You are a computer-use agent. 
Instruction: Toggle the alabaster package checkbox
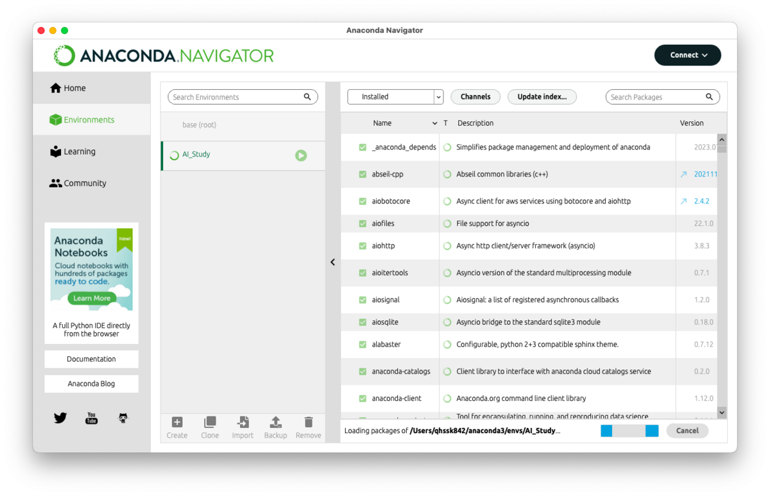click(x=363, y=345)
